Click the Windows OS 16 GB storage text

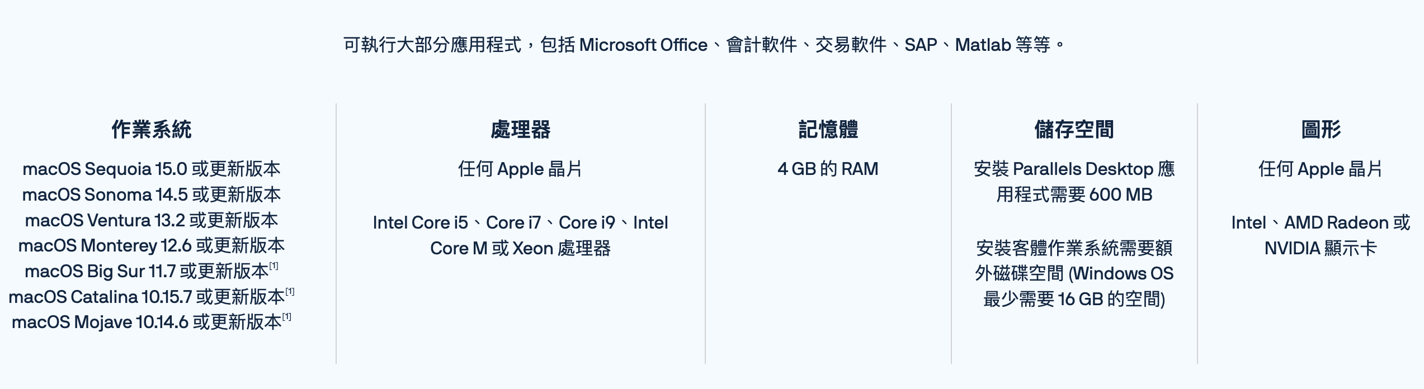tap(1074, 273)
